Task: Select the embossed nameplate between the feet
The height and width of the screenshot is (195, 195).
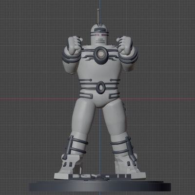Action: click(x=99, y=177)
